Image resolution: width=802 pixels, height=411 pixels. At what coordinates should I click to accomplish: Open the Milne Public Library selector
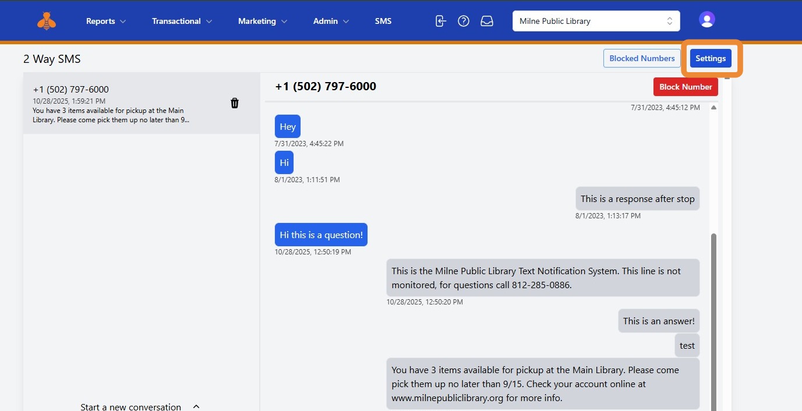[x=596, y=21]
